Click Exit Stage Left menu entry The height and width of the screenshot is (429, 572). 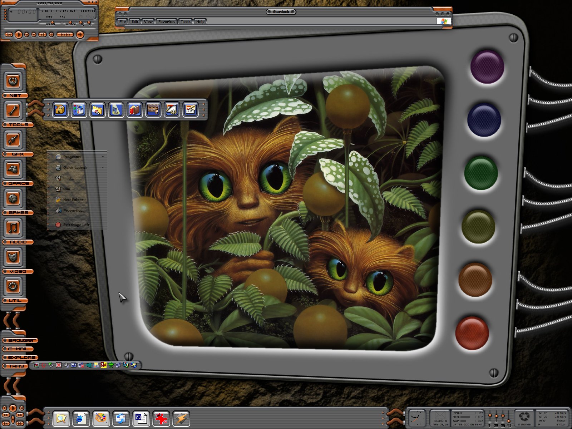tap(77, 225)
